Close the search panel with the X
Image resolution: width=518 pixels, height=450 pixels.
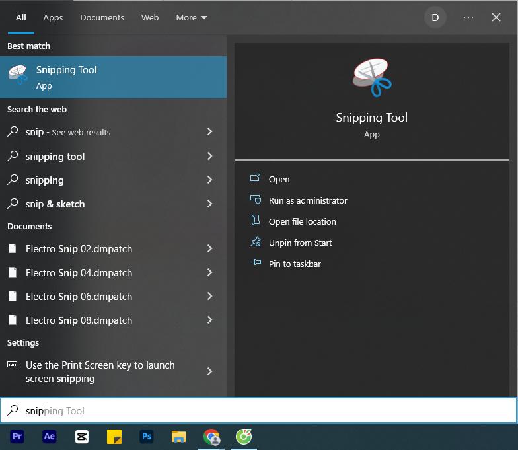click(496, 17)
